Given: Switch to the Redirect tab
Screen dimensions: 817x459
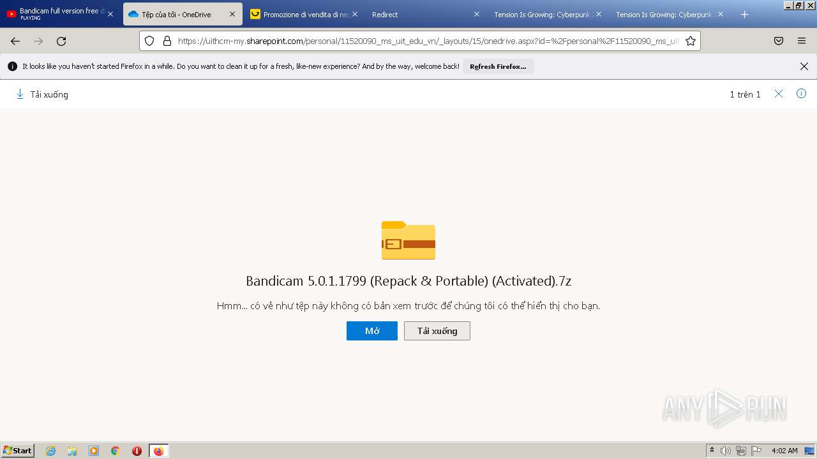Looking at the screenshot, I should [421, 14].
